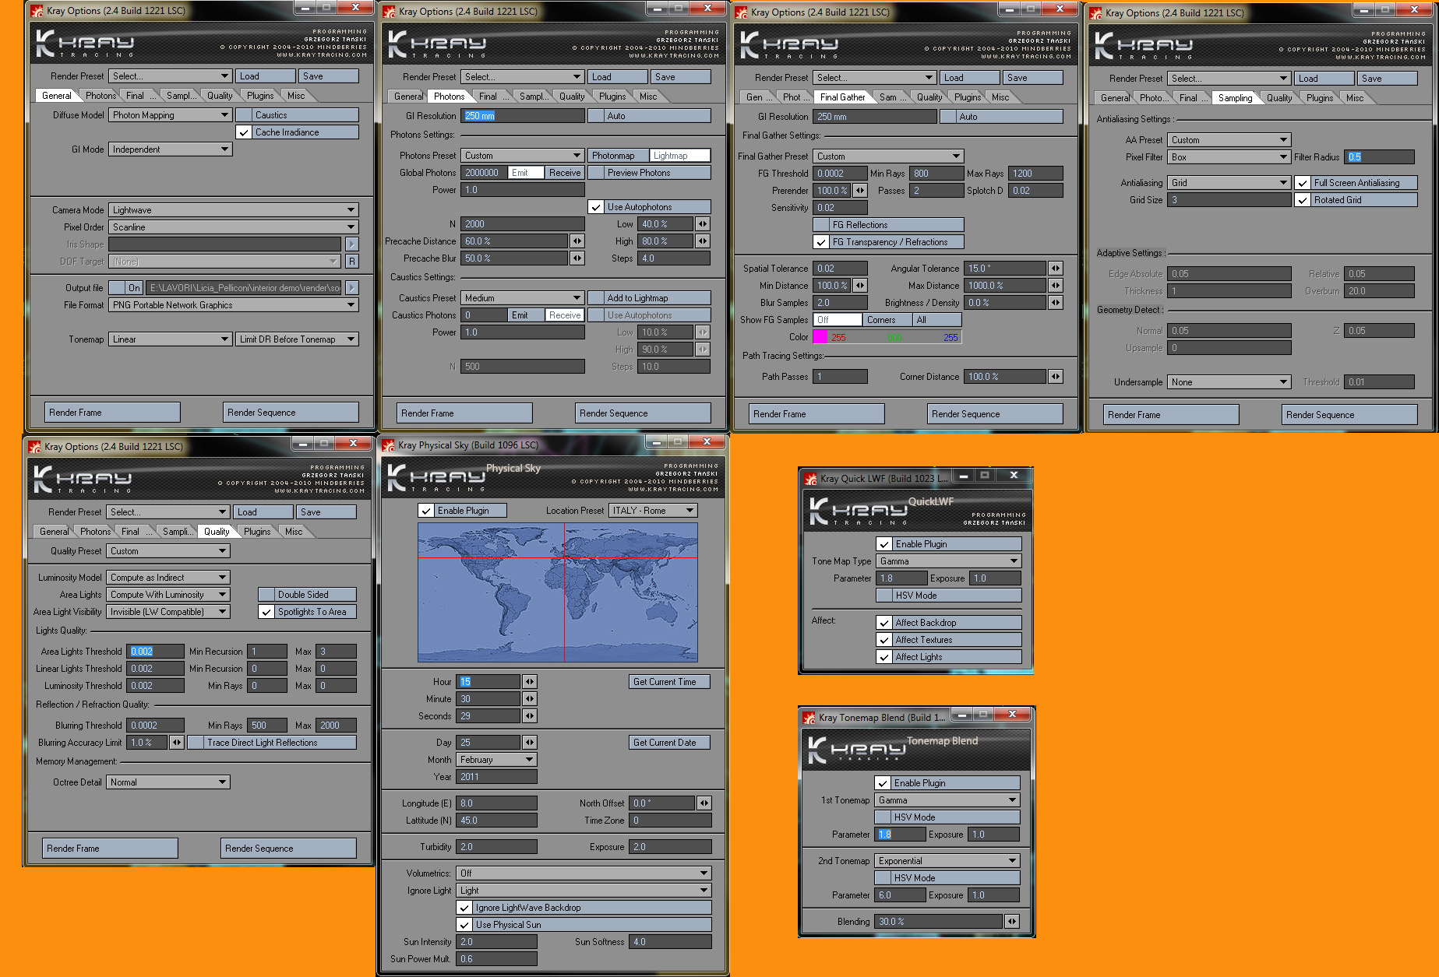Click the Angular Tolerance adjust arrows
Viewport: 1439px width, 977px height.
point(1056,269)
